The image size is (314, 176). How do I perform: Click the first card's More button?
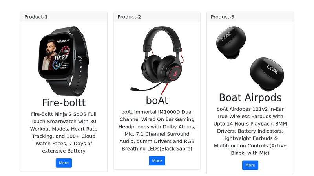(64, 163)
